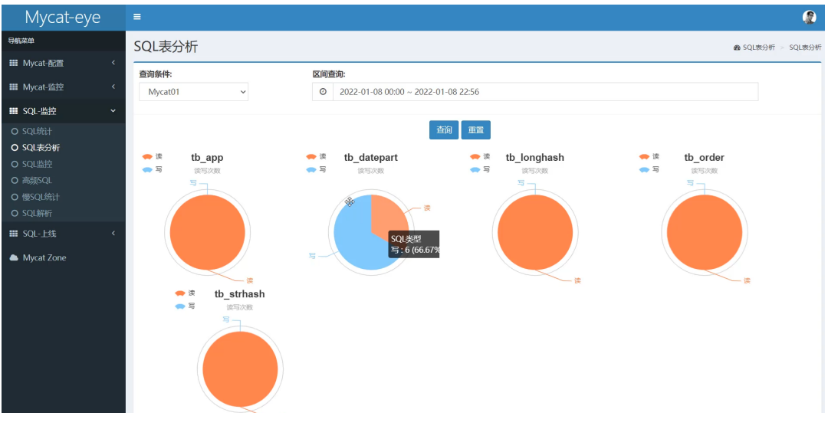Toggle sidebar with the hamburger menu icon

click(136, 17)
